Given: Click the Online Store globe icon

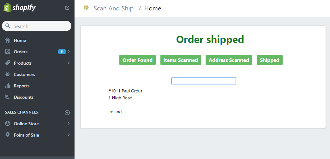Looking at the screenshot, I should (x=8, y=123).
